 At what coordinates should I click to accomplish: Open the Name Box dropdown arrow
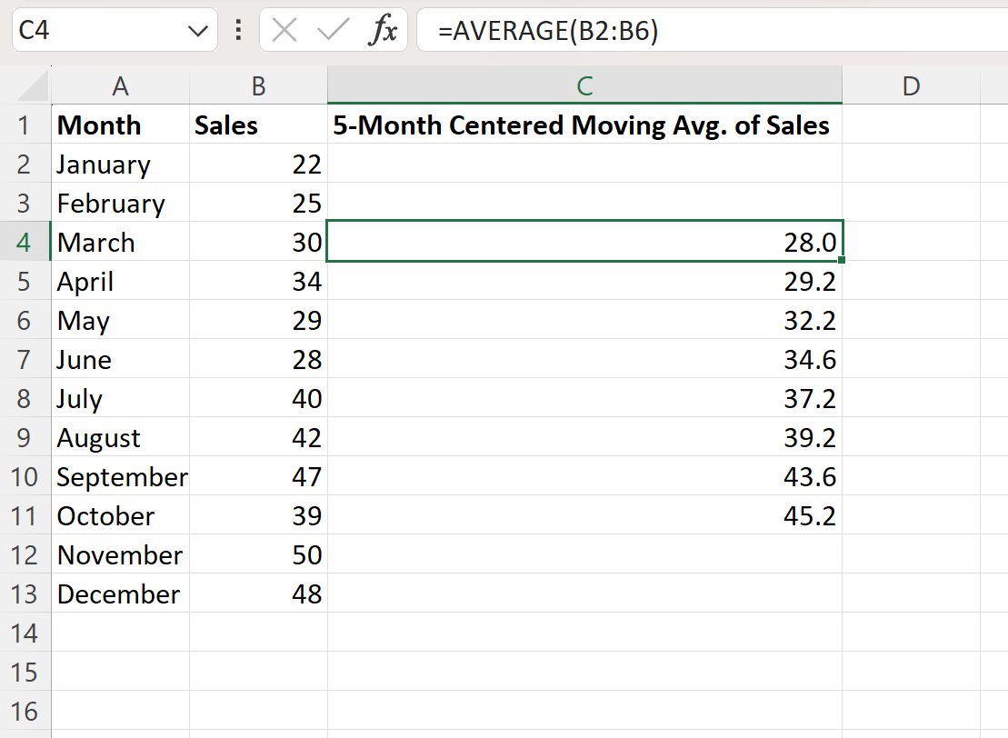tap(197, 30)
